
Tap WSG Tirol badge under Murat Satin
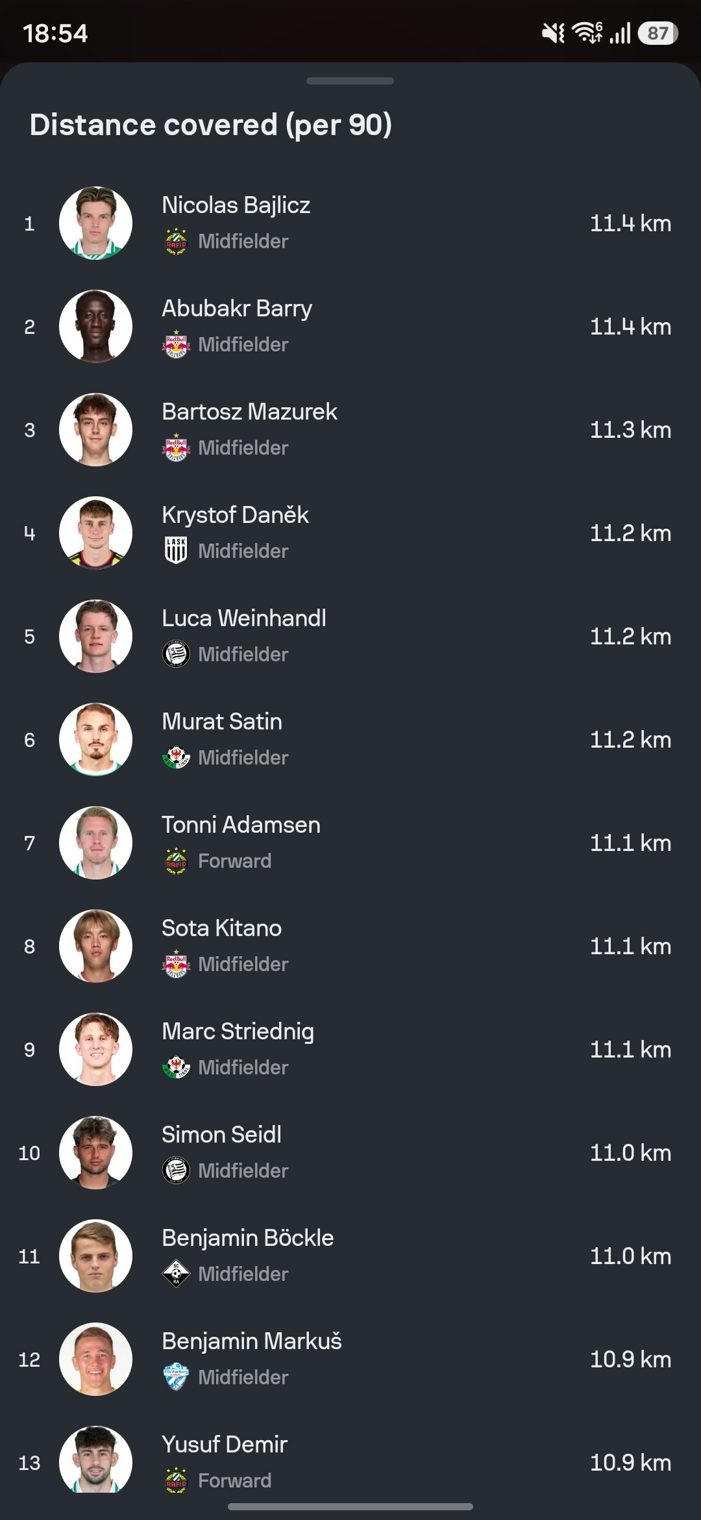(x=176, y=757)
